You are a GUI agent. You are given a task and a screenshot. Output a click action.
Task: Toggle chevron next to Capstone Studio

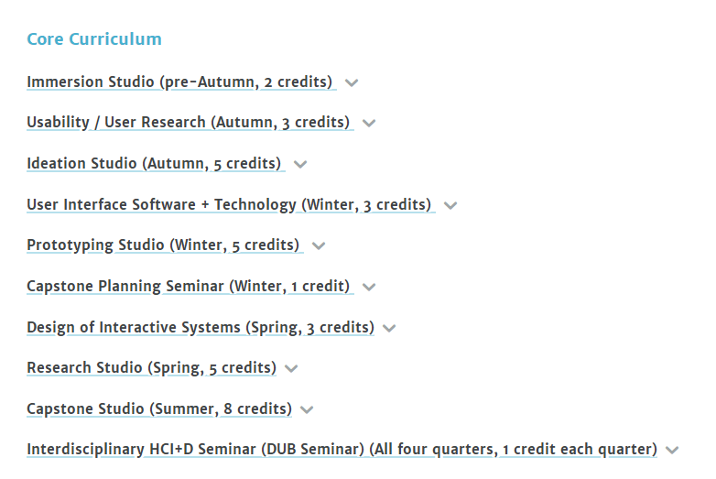click(307, 409)
